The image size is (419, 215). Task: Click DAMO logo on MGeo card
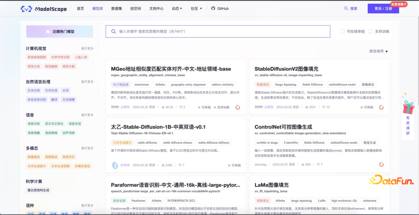(x=115, y=107)
